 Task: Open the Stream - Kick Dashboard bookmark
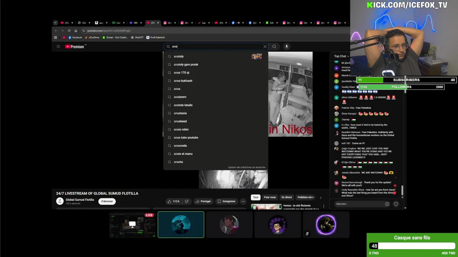pos(115,37)
